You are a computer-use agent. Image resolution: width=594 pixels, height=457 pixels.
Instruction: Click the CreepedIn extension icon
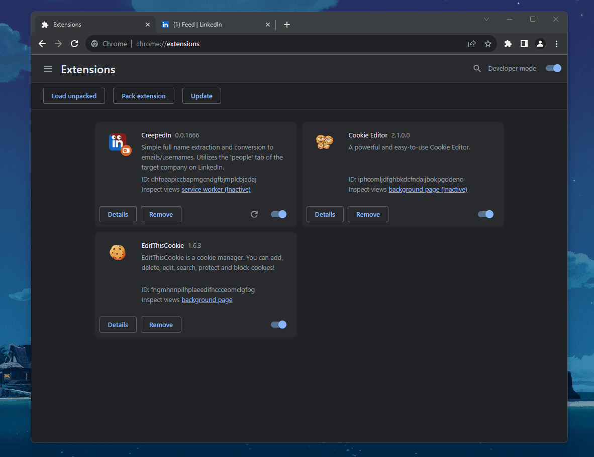click(120, 144)
